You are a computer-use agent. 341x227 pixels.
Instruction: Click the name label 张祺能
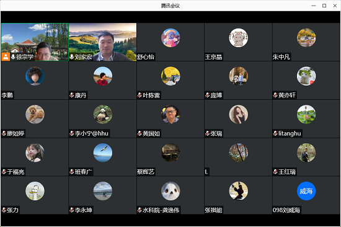213,210
